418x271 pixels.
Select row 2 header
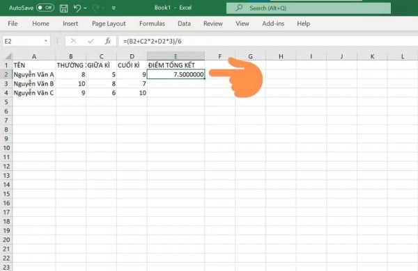[6, 74]
